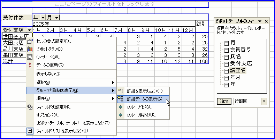Image resolution: width=275 pixels, height=139 pixels.
Task: Click the 追加 button
Action: [x=224, y=102]
